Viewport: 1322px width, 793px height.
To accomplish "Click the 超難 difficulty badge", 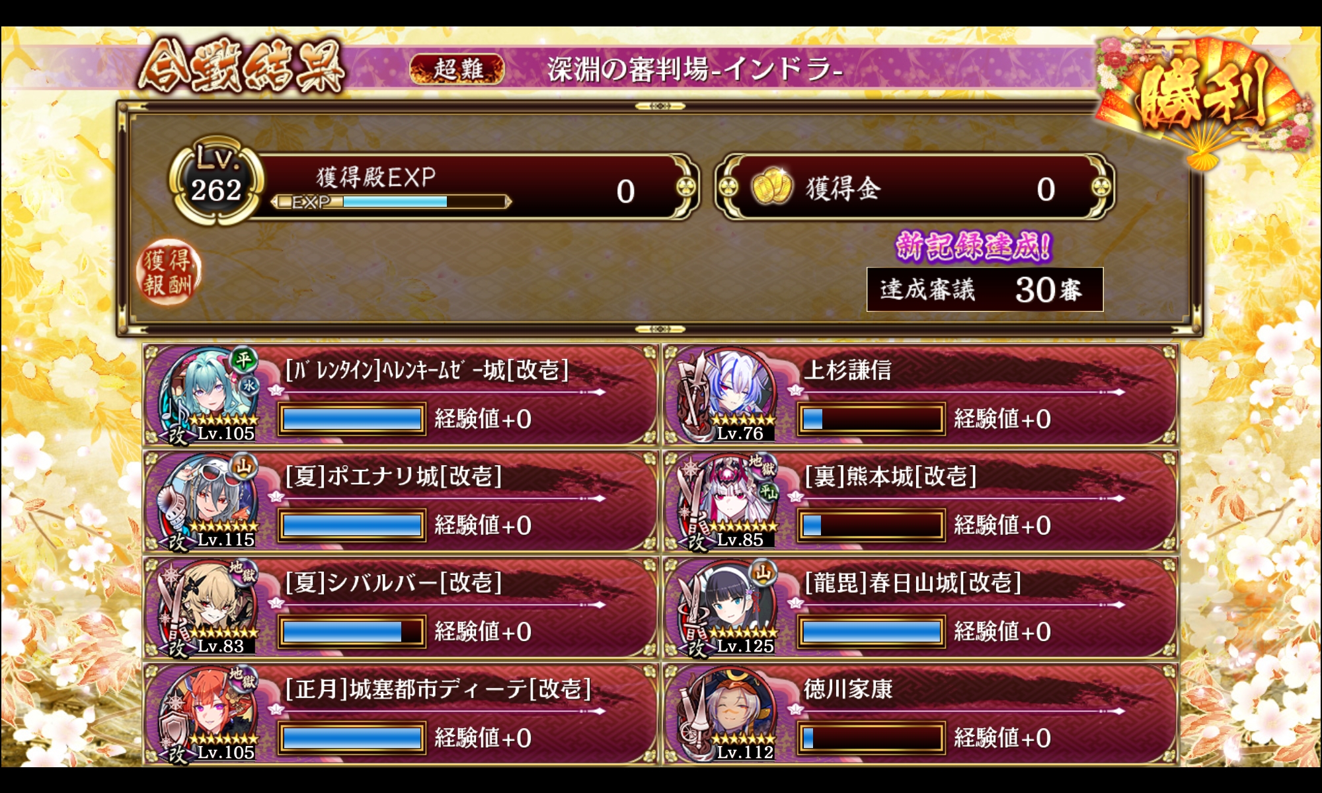I will [457, 69].
